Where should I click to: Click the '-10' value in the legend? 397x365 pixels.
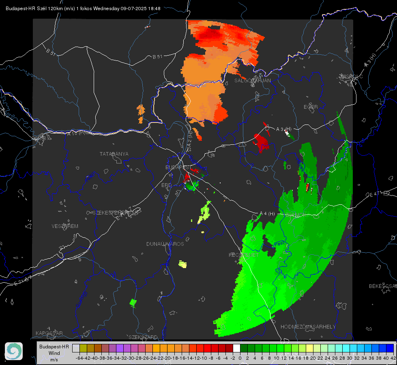[x=203, y=358]
